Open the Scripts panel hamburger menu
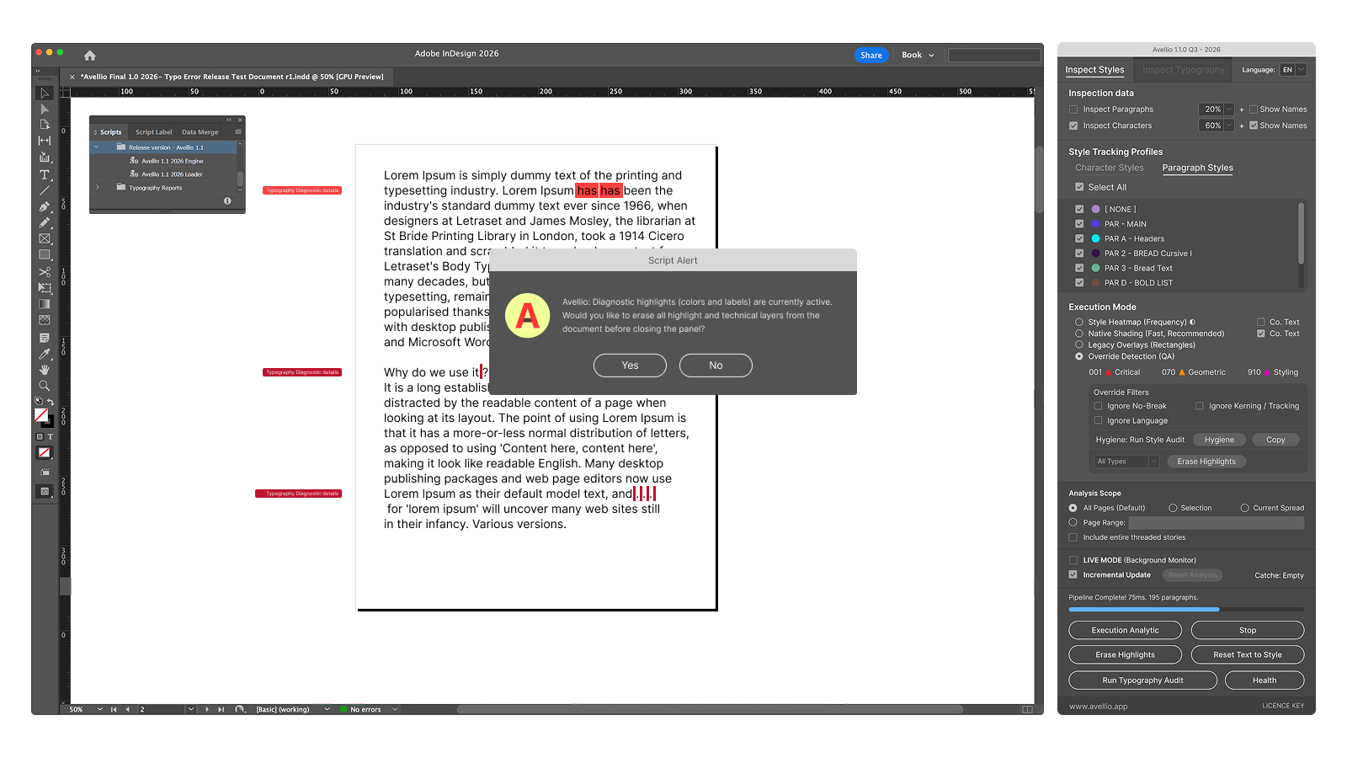 click(x=238, y=131)
